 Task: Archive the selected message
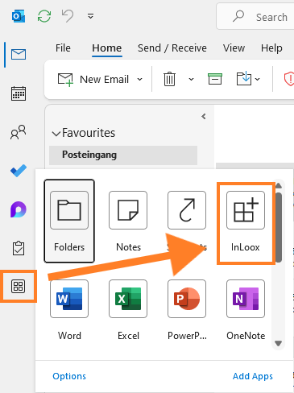215,79
